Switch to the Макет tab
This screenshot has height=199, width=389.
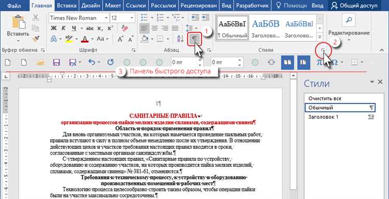pyautogui.click(x=113, y=6)
